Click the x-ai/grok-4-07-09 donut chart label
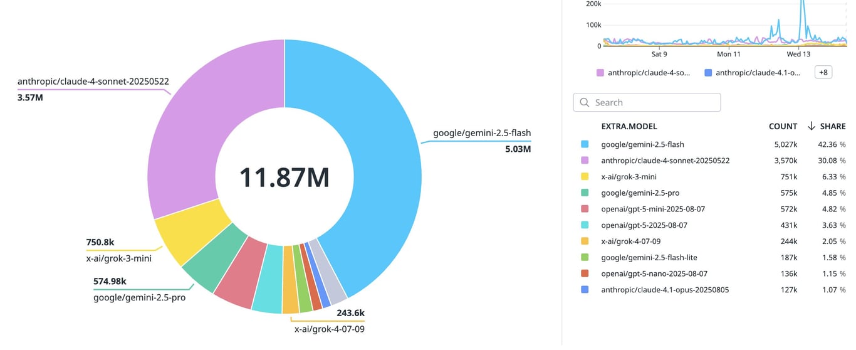856x350 pixels. (x=329, y=329)
